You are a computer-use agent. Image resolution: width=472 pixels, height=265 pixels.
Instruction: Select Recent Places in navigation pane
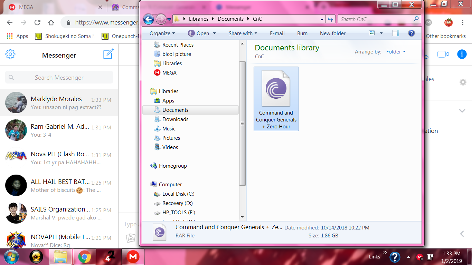[173, 45]
